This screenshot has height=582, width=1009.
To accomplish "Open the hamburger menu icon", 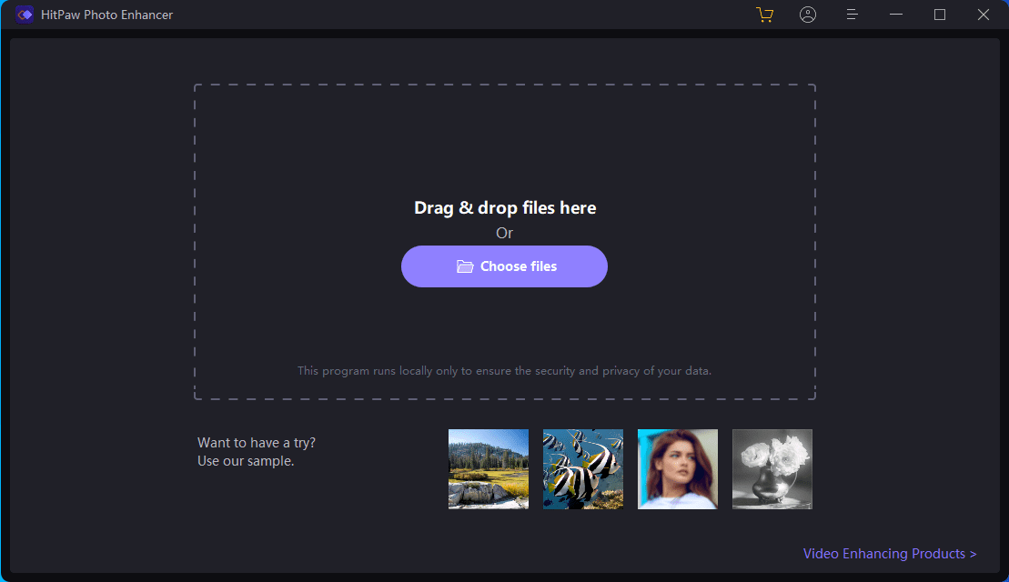I will (x=852, y=15).
